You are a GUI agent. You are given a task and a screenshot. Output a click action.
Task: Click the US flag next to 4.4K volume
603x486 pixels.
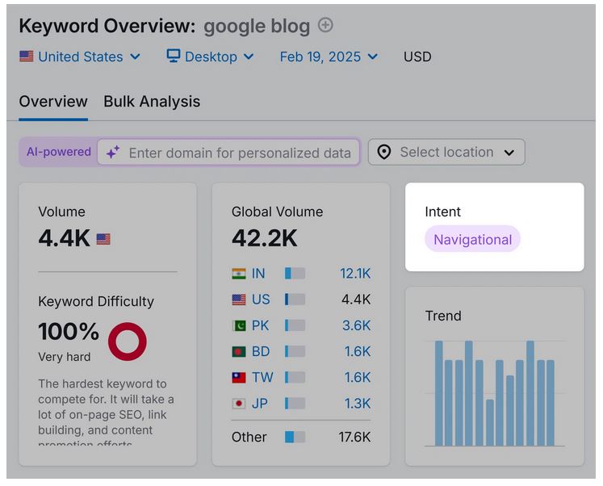103,239
